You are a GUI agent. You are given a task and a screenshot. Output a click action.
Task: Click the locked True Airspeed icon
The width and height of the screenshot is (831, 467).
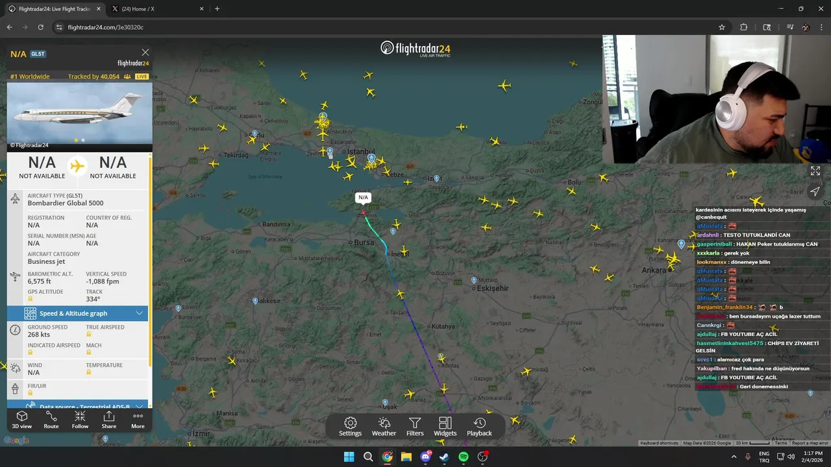pyautogui.click(x=88, y=335)
